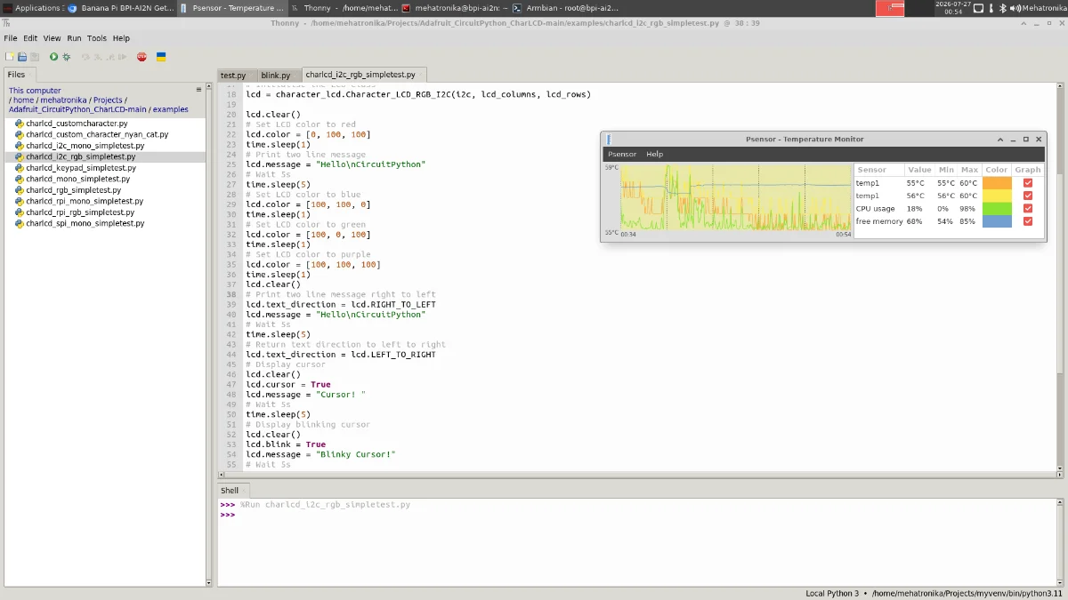The width and height of the screenshot is (1068, 600).
Task: Open the Applications menu in the top panel
Action: coord(33,8)
